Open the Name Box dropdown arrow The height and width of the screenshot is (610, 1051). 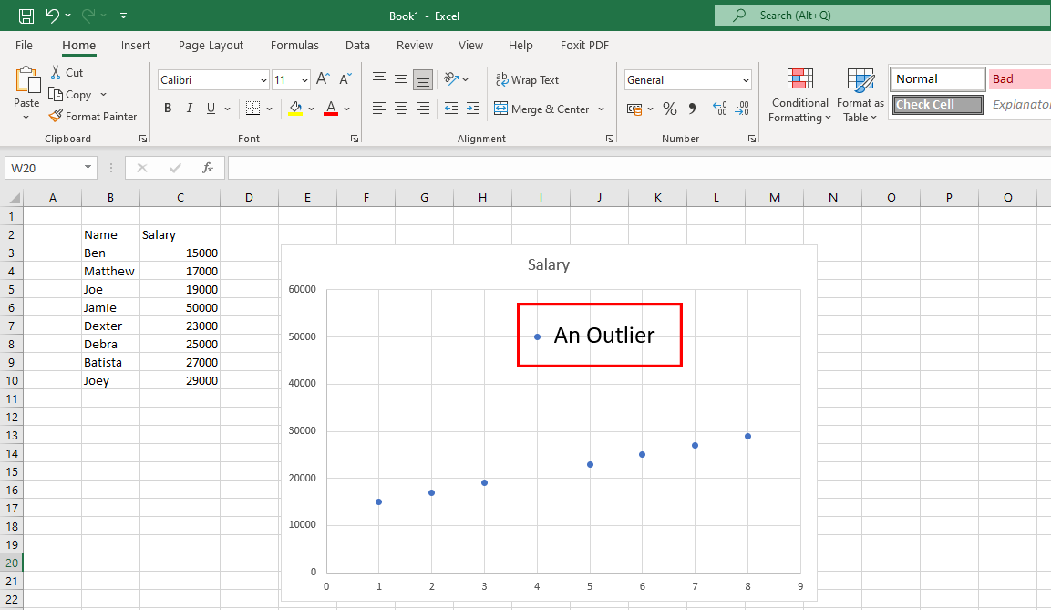(88, 168)
